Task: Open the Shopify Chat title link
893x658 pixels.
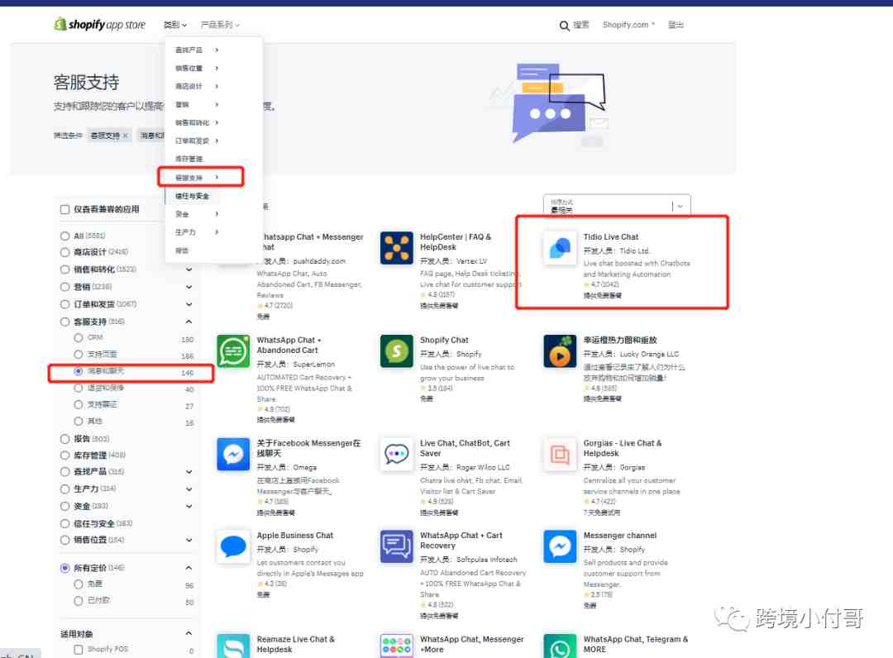Action: [444, 340]
